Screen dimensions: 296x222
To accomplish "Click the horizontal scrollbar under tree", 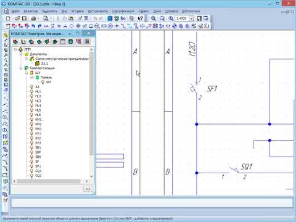I will [x=51, y=181].
